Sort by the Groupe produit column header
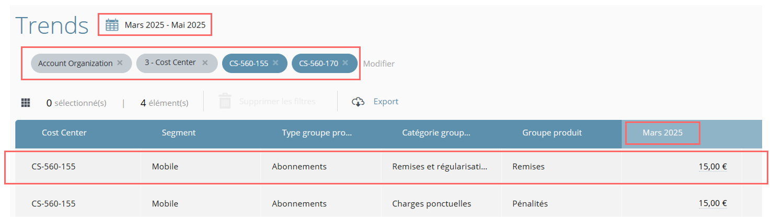The width and height of the screenshot is (771, 222). (552, 133)
